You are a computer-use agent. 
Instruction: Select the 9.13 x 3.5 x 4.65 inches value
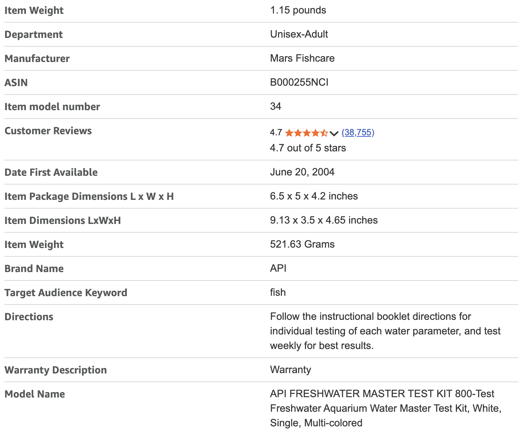click(x=324, y=220)
